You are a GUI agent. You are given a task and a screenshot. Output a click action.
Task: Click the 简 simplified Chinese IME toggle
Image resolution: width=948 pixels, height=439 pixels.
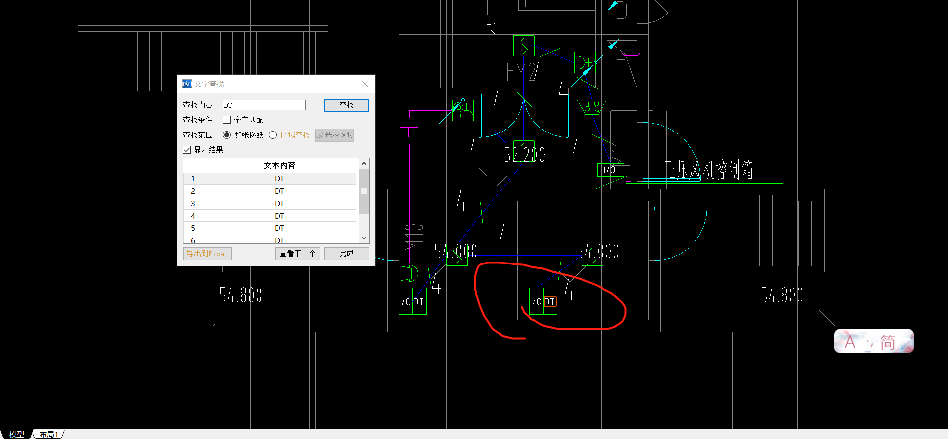[888, 342]
